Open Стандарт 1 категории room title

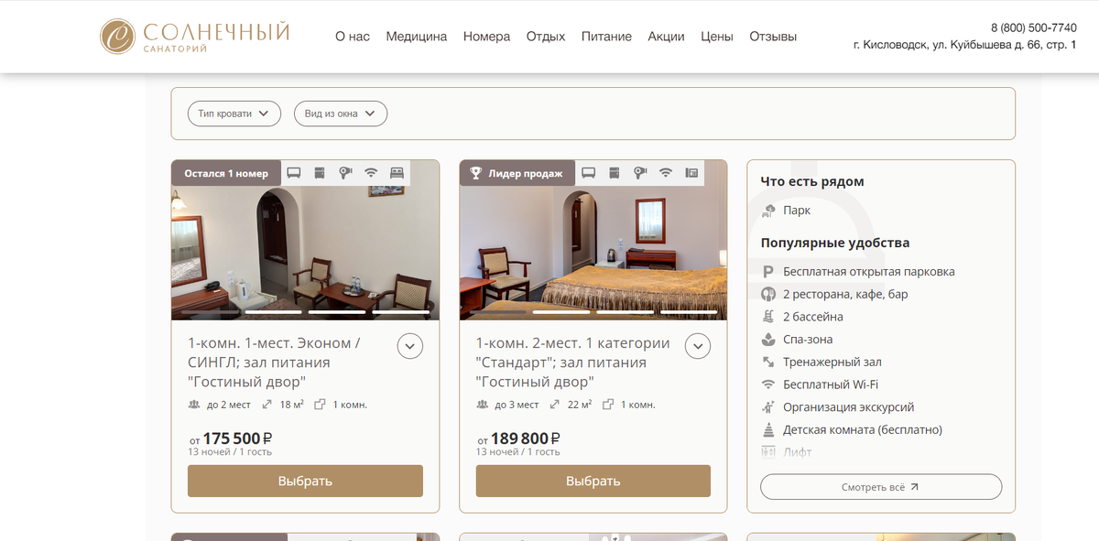(x=572, y=362)
